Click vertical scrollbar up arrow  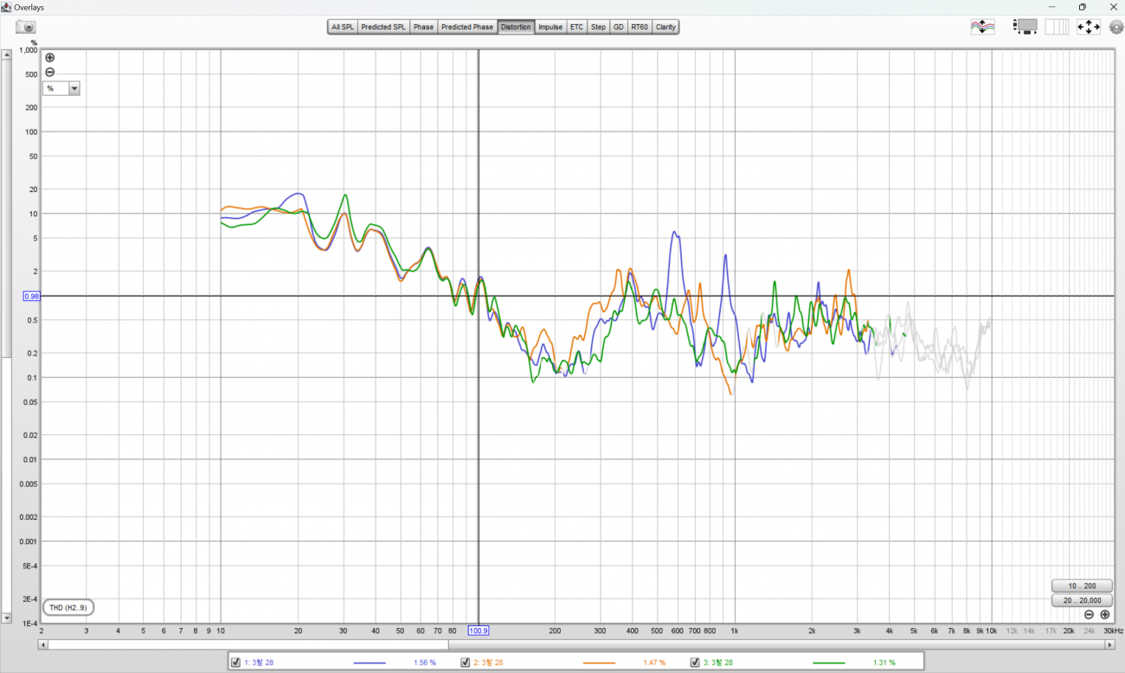[7, 54]
